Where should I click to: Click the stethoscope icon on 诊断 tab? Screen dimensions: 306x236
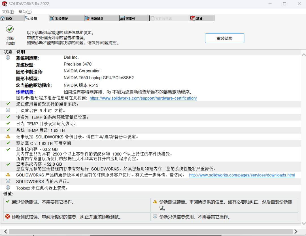tap(27, 18)
